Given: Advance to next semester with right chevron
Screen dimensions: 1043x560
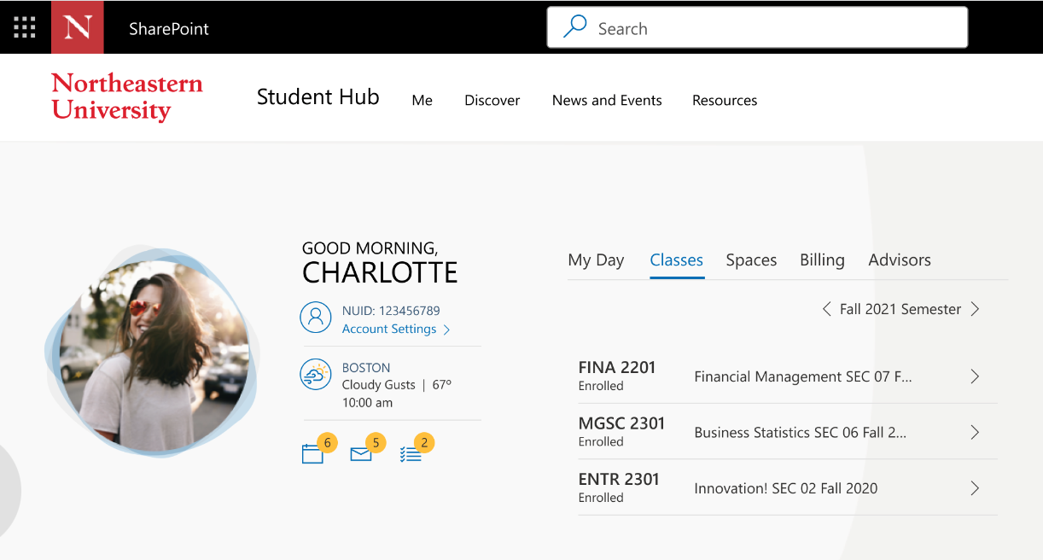Looking at the screenshot, I should 975,308.
